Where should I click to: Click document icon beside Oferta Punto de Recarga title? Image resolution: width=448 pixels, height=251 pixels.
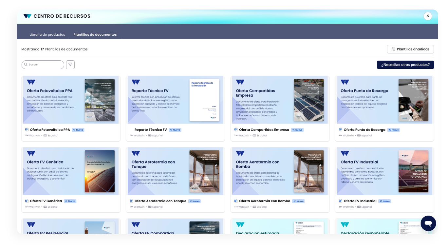(x=341, y=130)
